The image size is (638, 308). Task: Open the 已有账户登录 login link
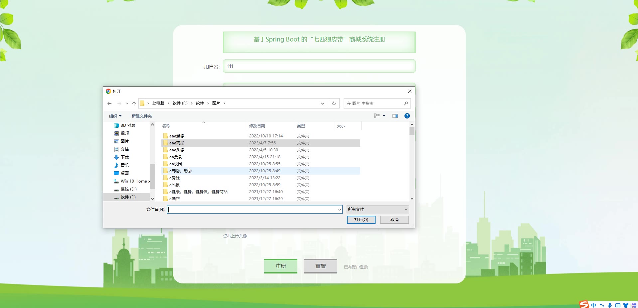(x=356, y=267)
